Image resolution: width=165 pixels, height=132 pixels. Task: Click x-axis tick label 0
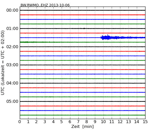(x=20, y=122)
